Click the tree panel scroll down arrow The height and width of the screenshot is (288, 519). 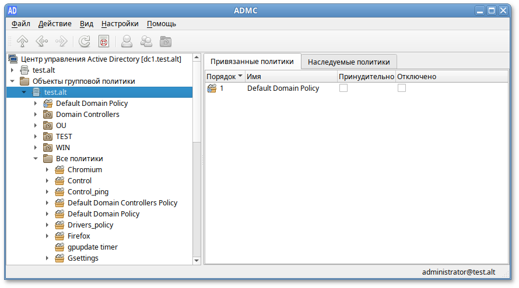tap(197, 260)
